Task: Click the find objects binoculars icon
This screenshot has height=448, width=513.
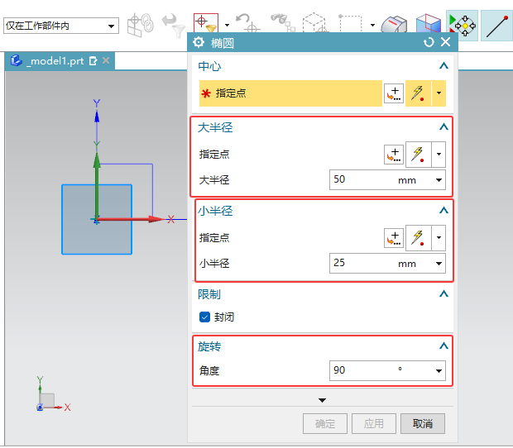Action: click(x=283, y=23)
